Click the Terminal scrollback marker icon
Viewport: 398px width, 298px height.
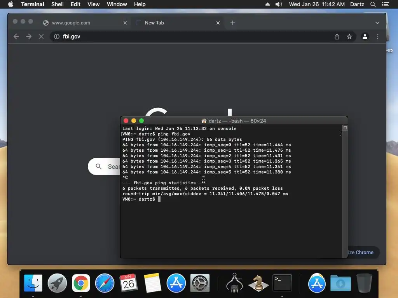tap(345, 128)
